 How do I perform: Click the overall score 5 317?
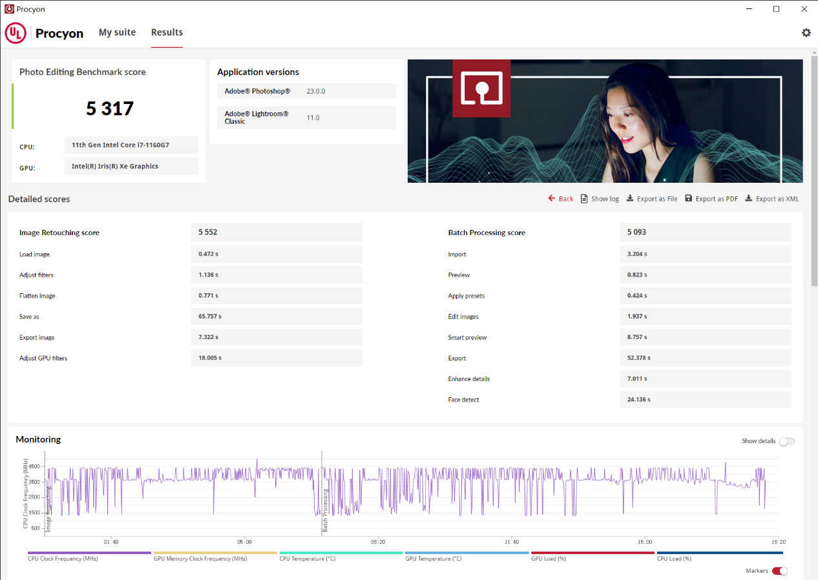coord(110,108)
